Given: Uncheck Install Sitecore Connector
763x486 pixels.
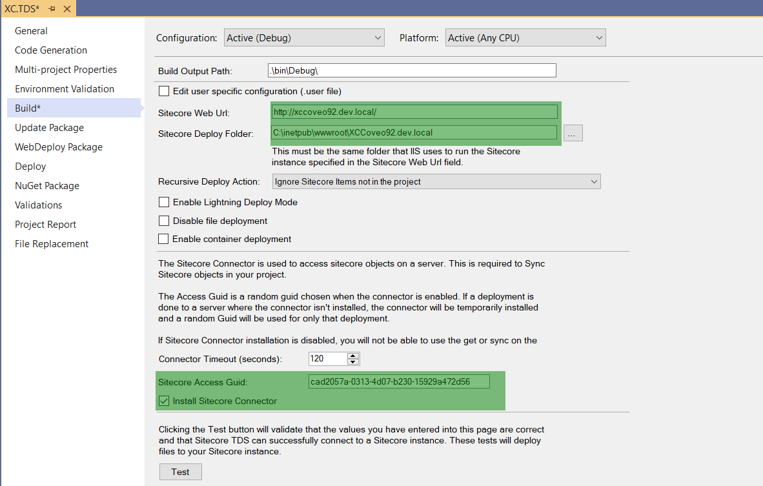Looking at the screenshot, I should click(x=164, y=401).
